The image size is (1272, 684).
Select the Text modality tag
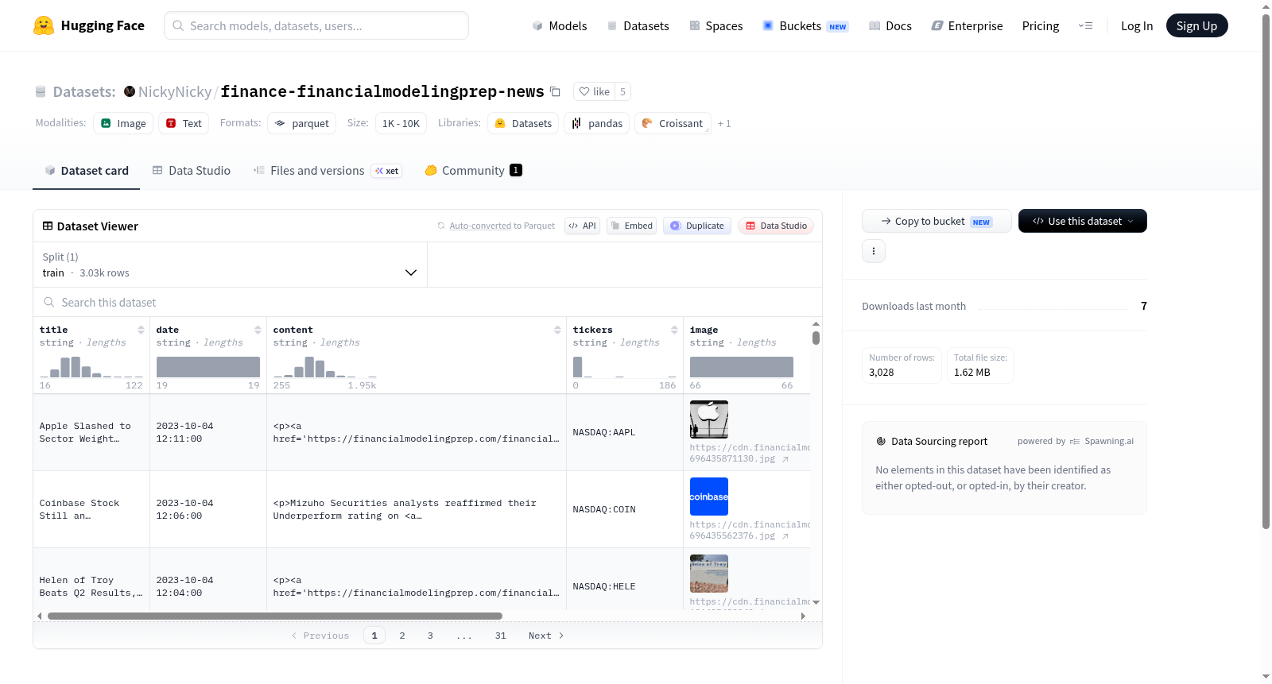click(184, 123)
